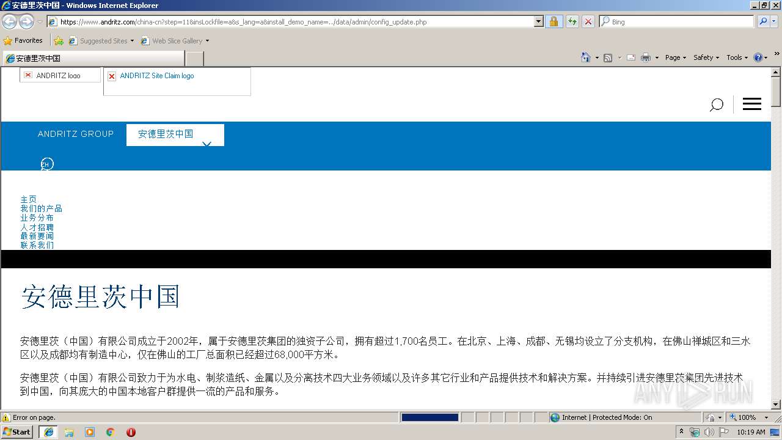The image size is (782, 440).
Task: Go to Home page icon
Action: click(x=586, y=57)
